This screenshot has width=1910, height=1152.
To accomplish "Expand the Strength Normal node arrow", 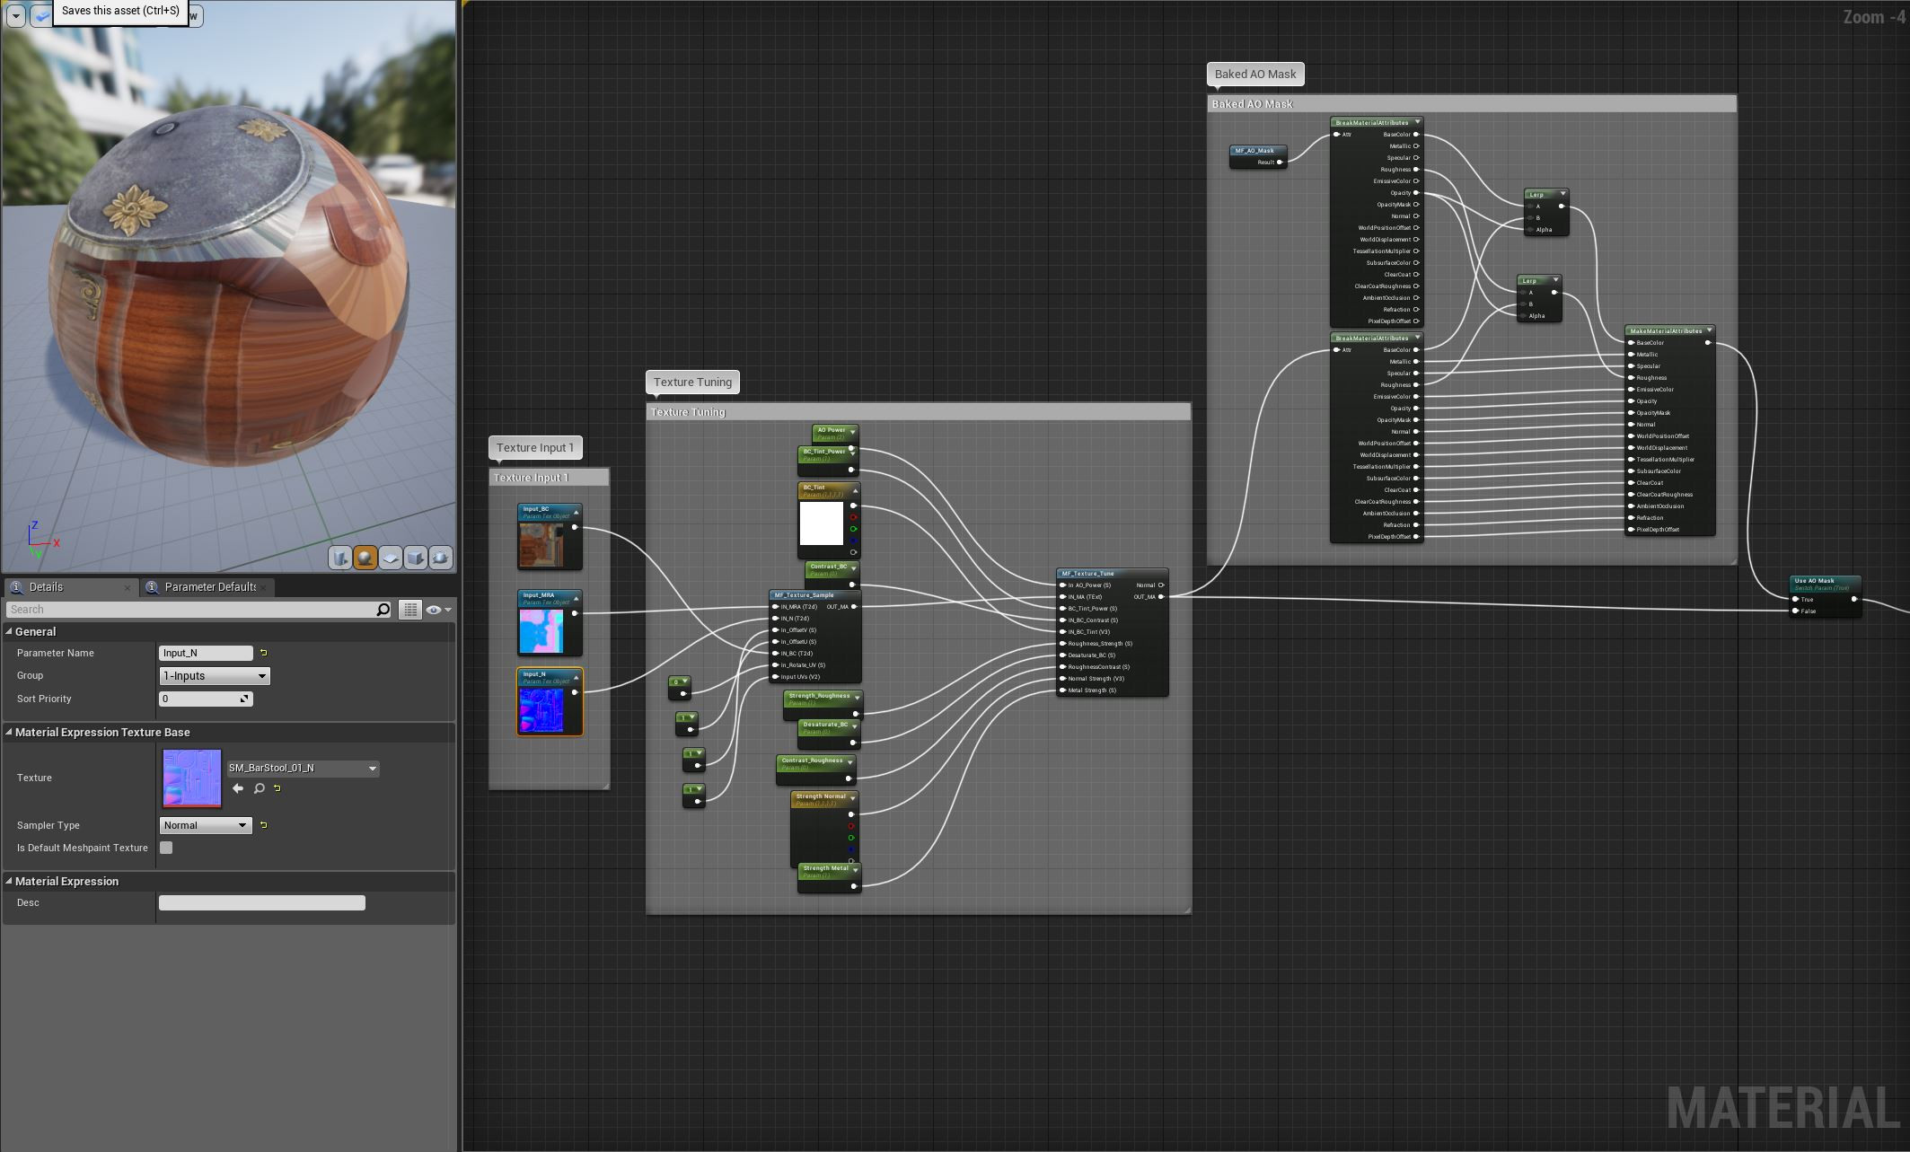I will pos(852,798).
